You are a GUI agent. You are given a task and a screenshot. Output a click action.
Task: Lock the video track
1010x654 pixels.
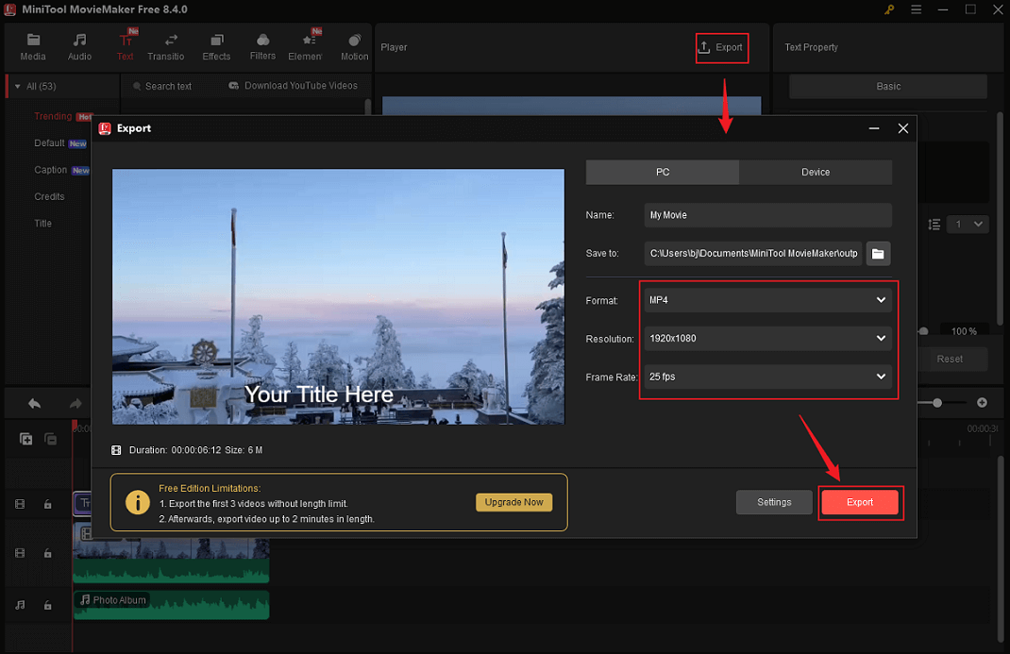tap(47, 553)
